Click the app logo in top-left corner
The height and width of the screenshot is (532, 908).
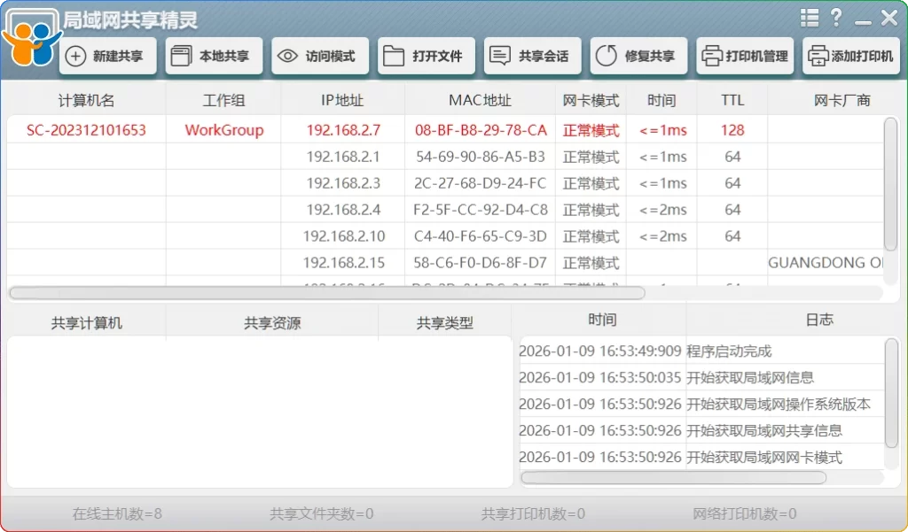[x=31, y=39]
